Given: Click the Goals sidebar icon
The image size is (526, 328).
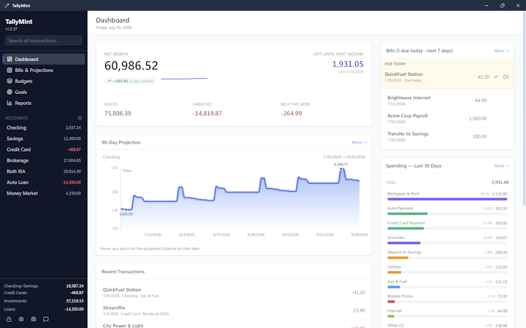Looking at the screenshot, I should tap(9, 92).
